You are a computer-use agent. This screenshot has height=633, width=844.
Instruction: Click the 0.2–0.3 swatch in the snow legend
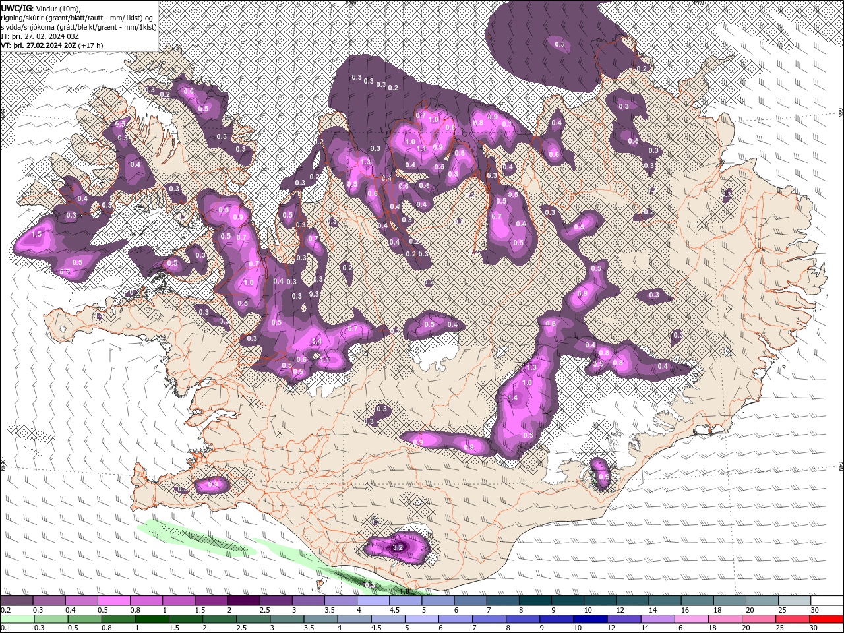(x=16, y=601)
